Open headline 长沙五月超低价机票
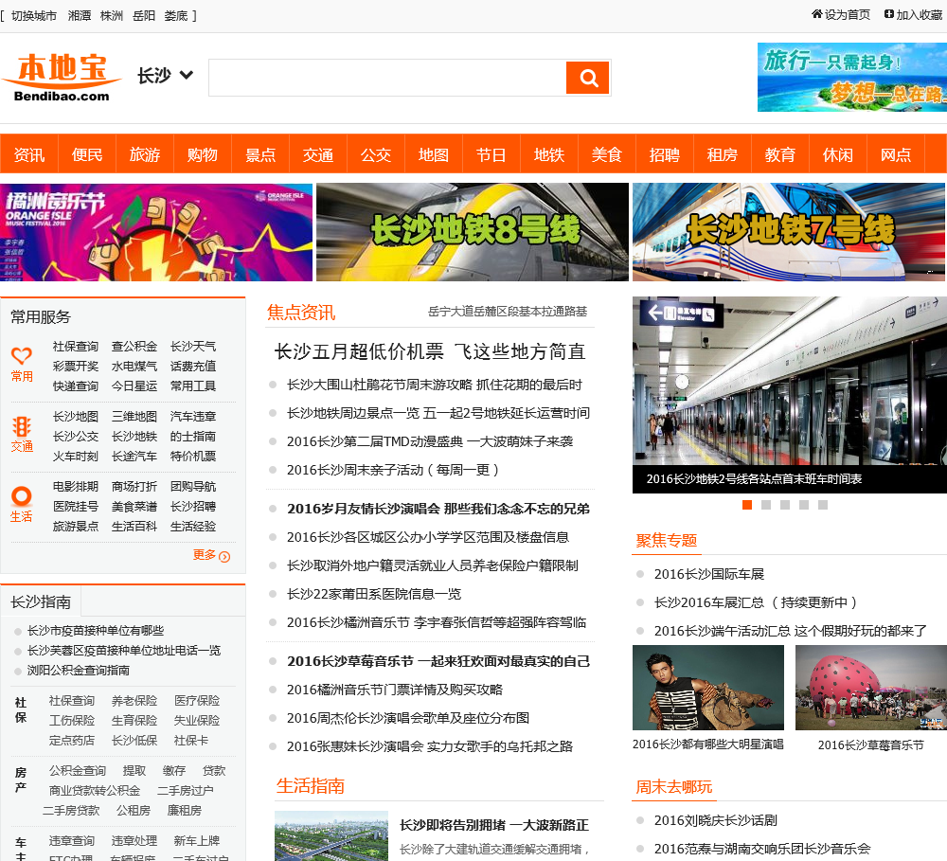This screenshot has width=947, height=861. coord(430,351)
